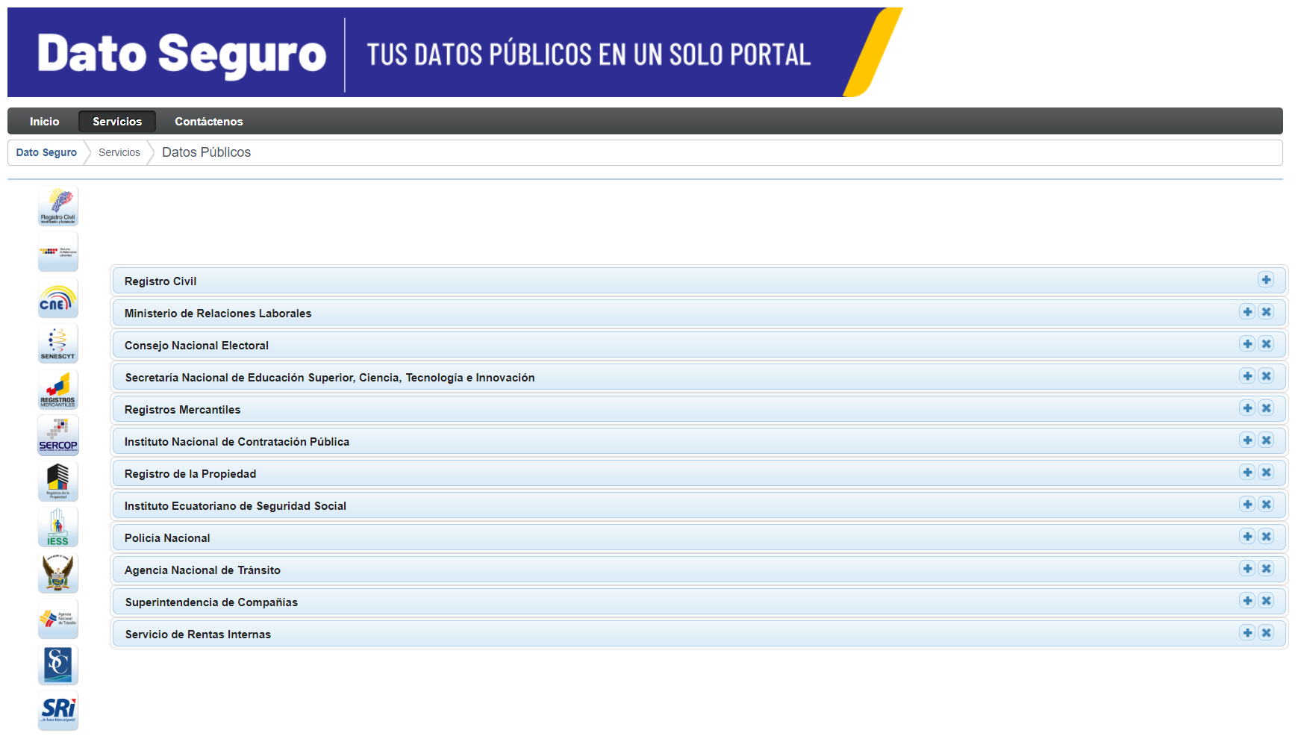Screen dimensions: 1301x742
Task: Open the Registro Civil sidebar logo icon
Action: (x=58, y=206)
